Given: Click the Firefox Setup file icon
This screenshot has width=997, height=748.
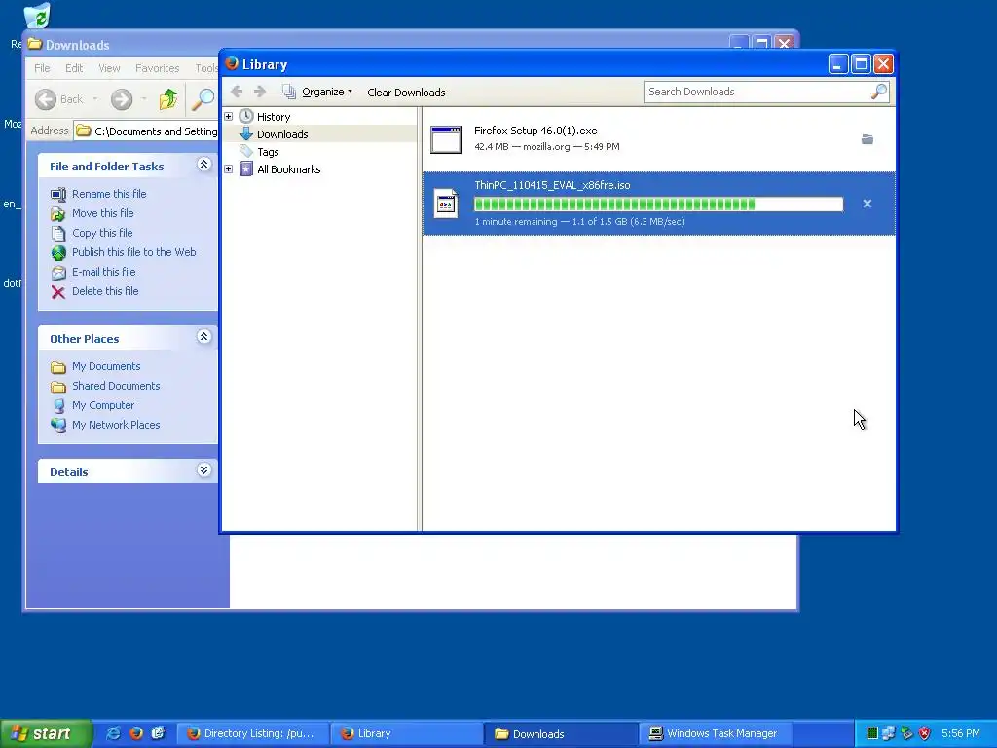Looking at the screenshot, I should tap(446, 139).
